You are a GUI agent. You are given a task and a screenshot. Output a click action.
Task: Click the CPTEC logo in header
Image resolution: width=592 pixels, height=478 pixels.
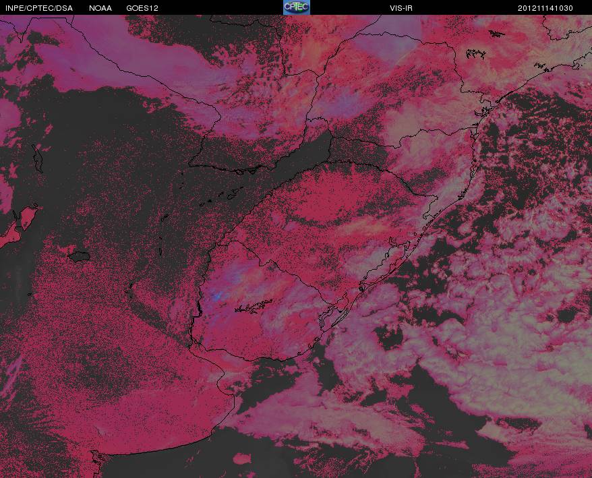coord(297,7)
